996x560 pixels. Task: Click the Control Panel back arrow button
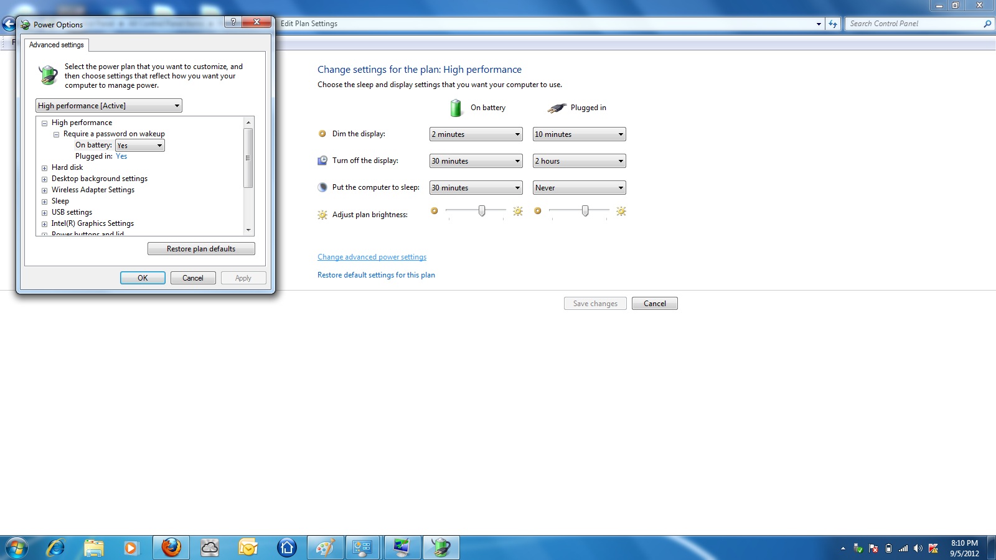9,24
